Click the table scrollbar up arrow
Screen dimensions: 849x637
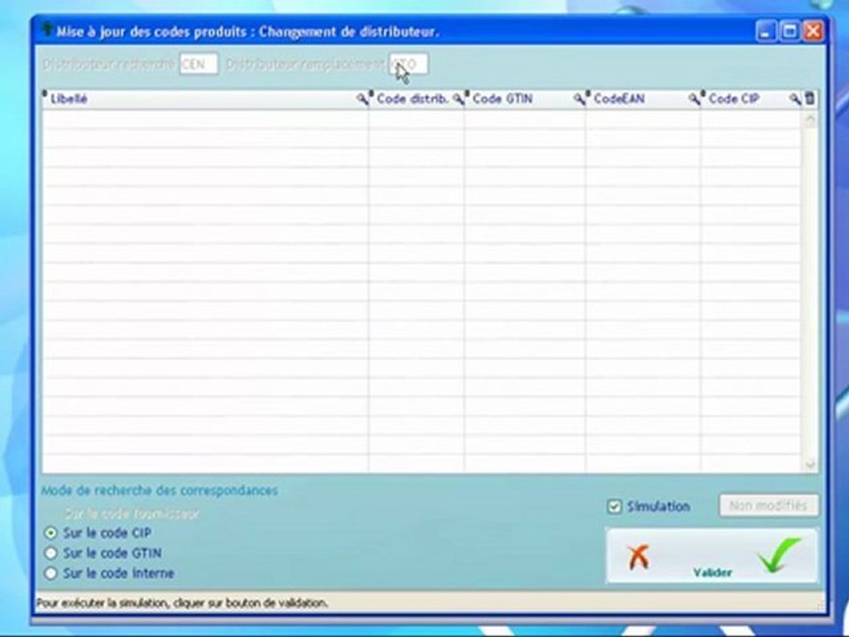[810, 120]
